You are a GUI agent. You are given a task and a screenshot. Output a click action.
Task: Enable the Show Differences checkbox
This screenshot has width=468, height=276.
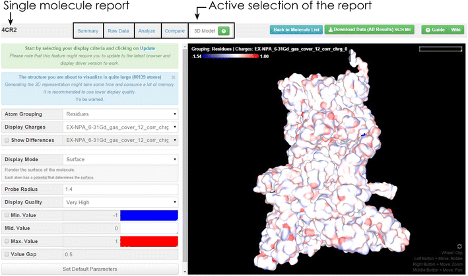click(x=7, y=140)
